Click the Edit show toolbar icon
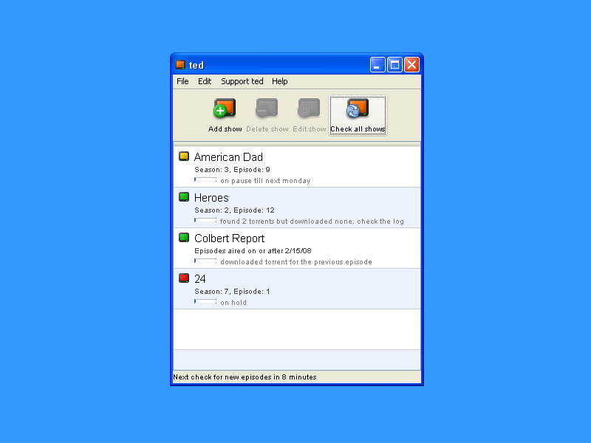The width and height of the screenshot is (591, 443). click(x=309, y=108)
